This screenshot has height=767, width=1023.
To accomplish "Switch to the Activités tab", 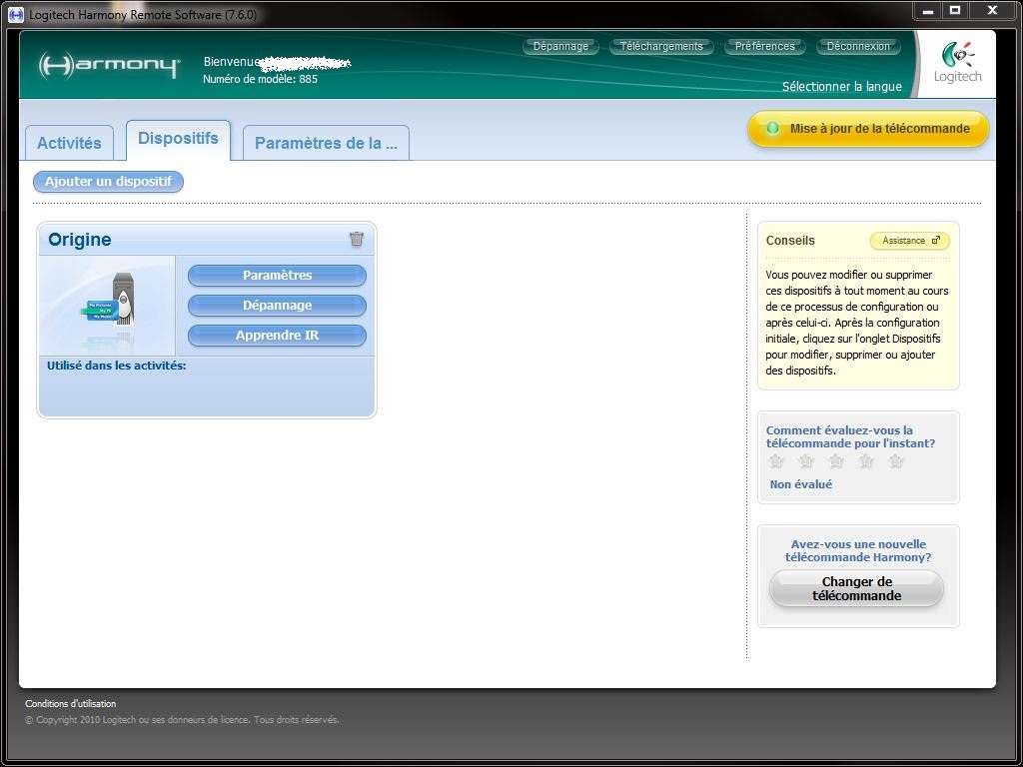I will point(69,143).
